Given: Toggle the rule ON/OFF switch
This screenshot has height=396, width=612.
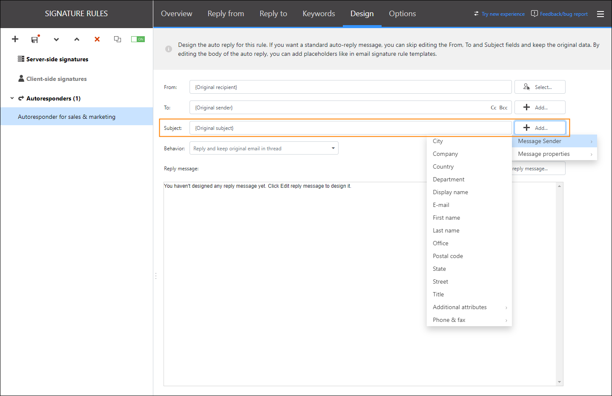Looking at the screenshot, I should coord(138,39).
